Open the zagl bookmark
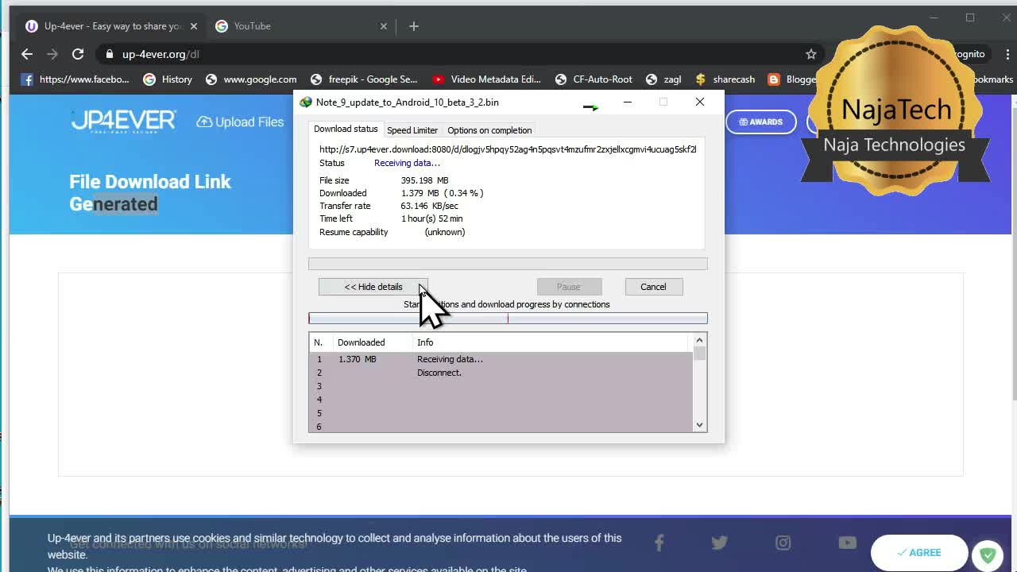 pyautogui.click(x=663, y=79)
